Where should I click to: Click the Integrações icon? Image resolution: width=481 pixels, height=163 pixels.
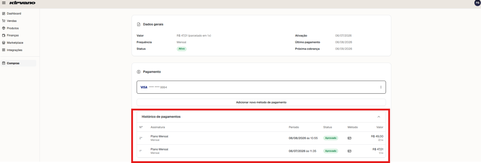[4, 50]
